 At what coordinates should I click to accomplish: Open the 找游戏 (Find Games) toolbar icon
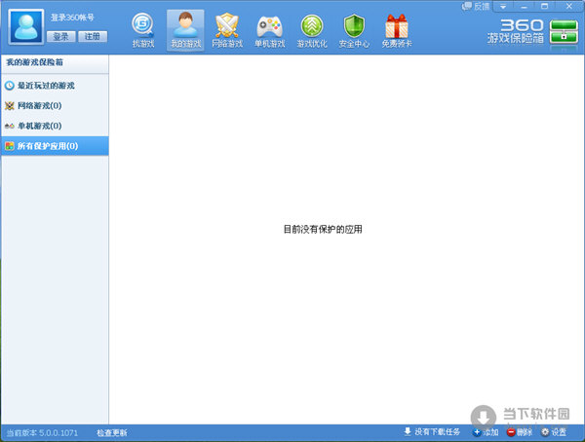pos(143,31)
